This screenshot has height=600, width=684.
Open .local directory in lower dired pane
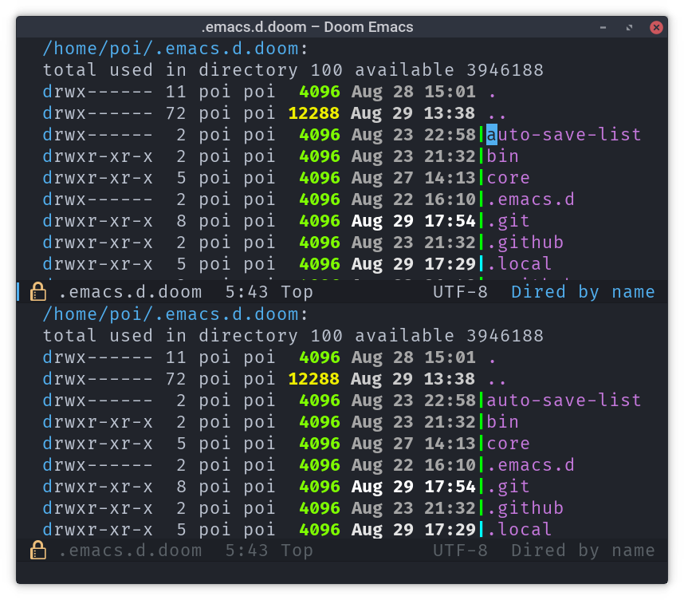coord(519,529)
